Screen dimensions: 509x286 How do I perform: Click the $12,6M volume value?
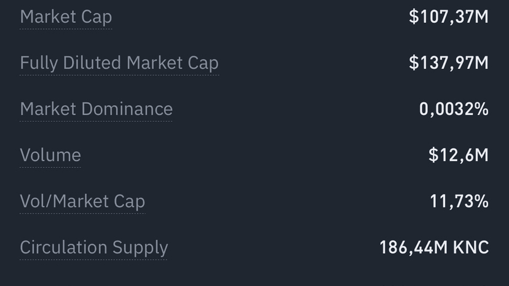tap(458, 155)
